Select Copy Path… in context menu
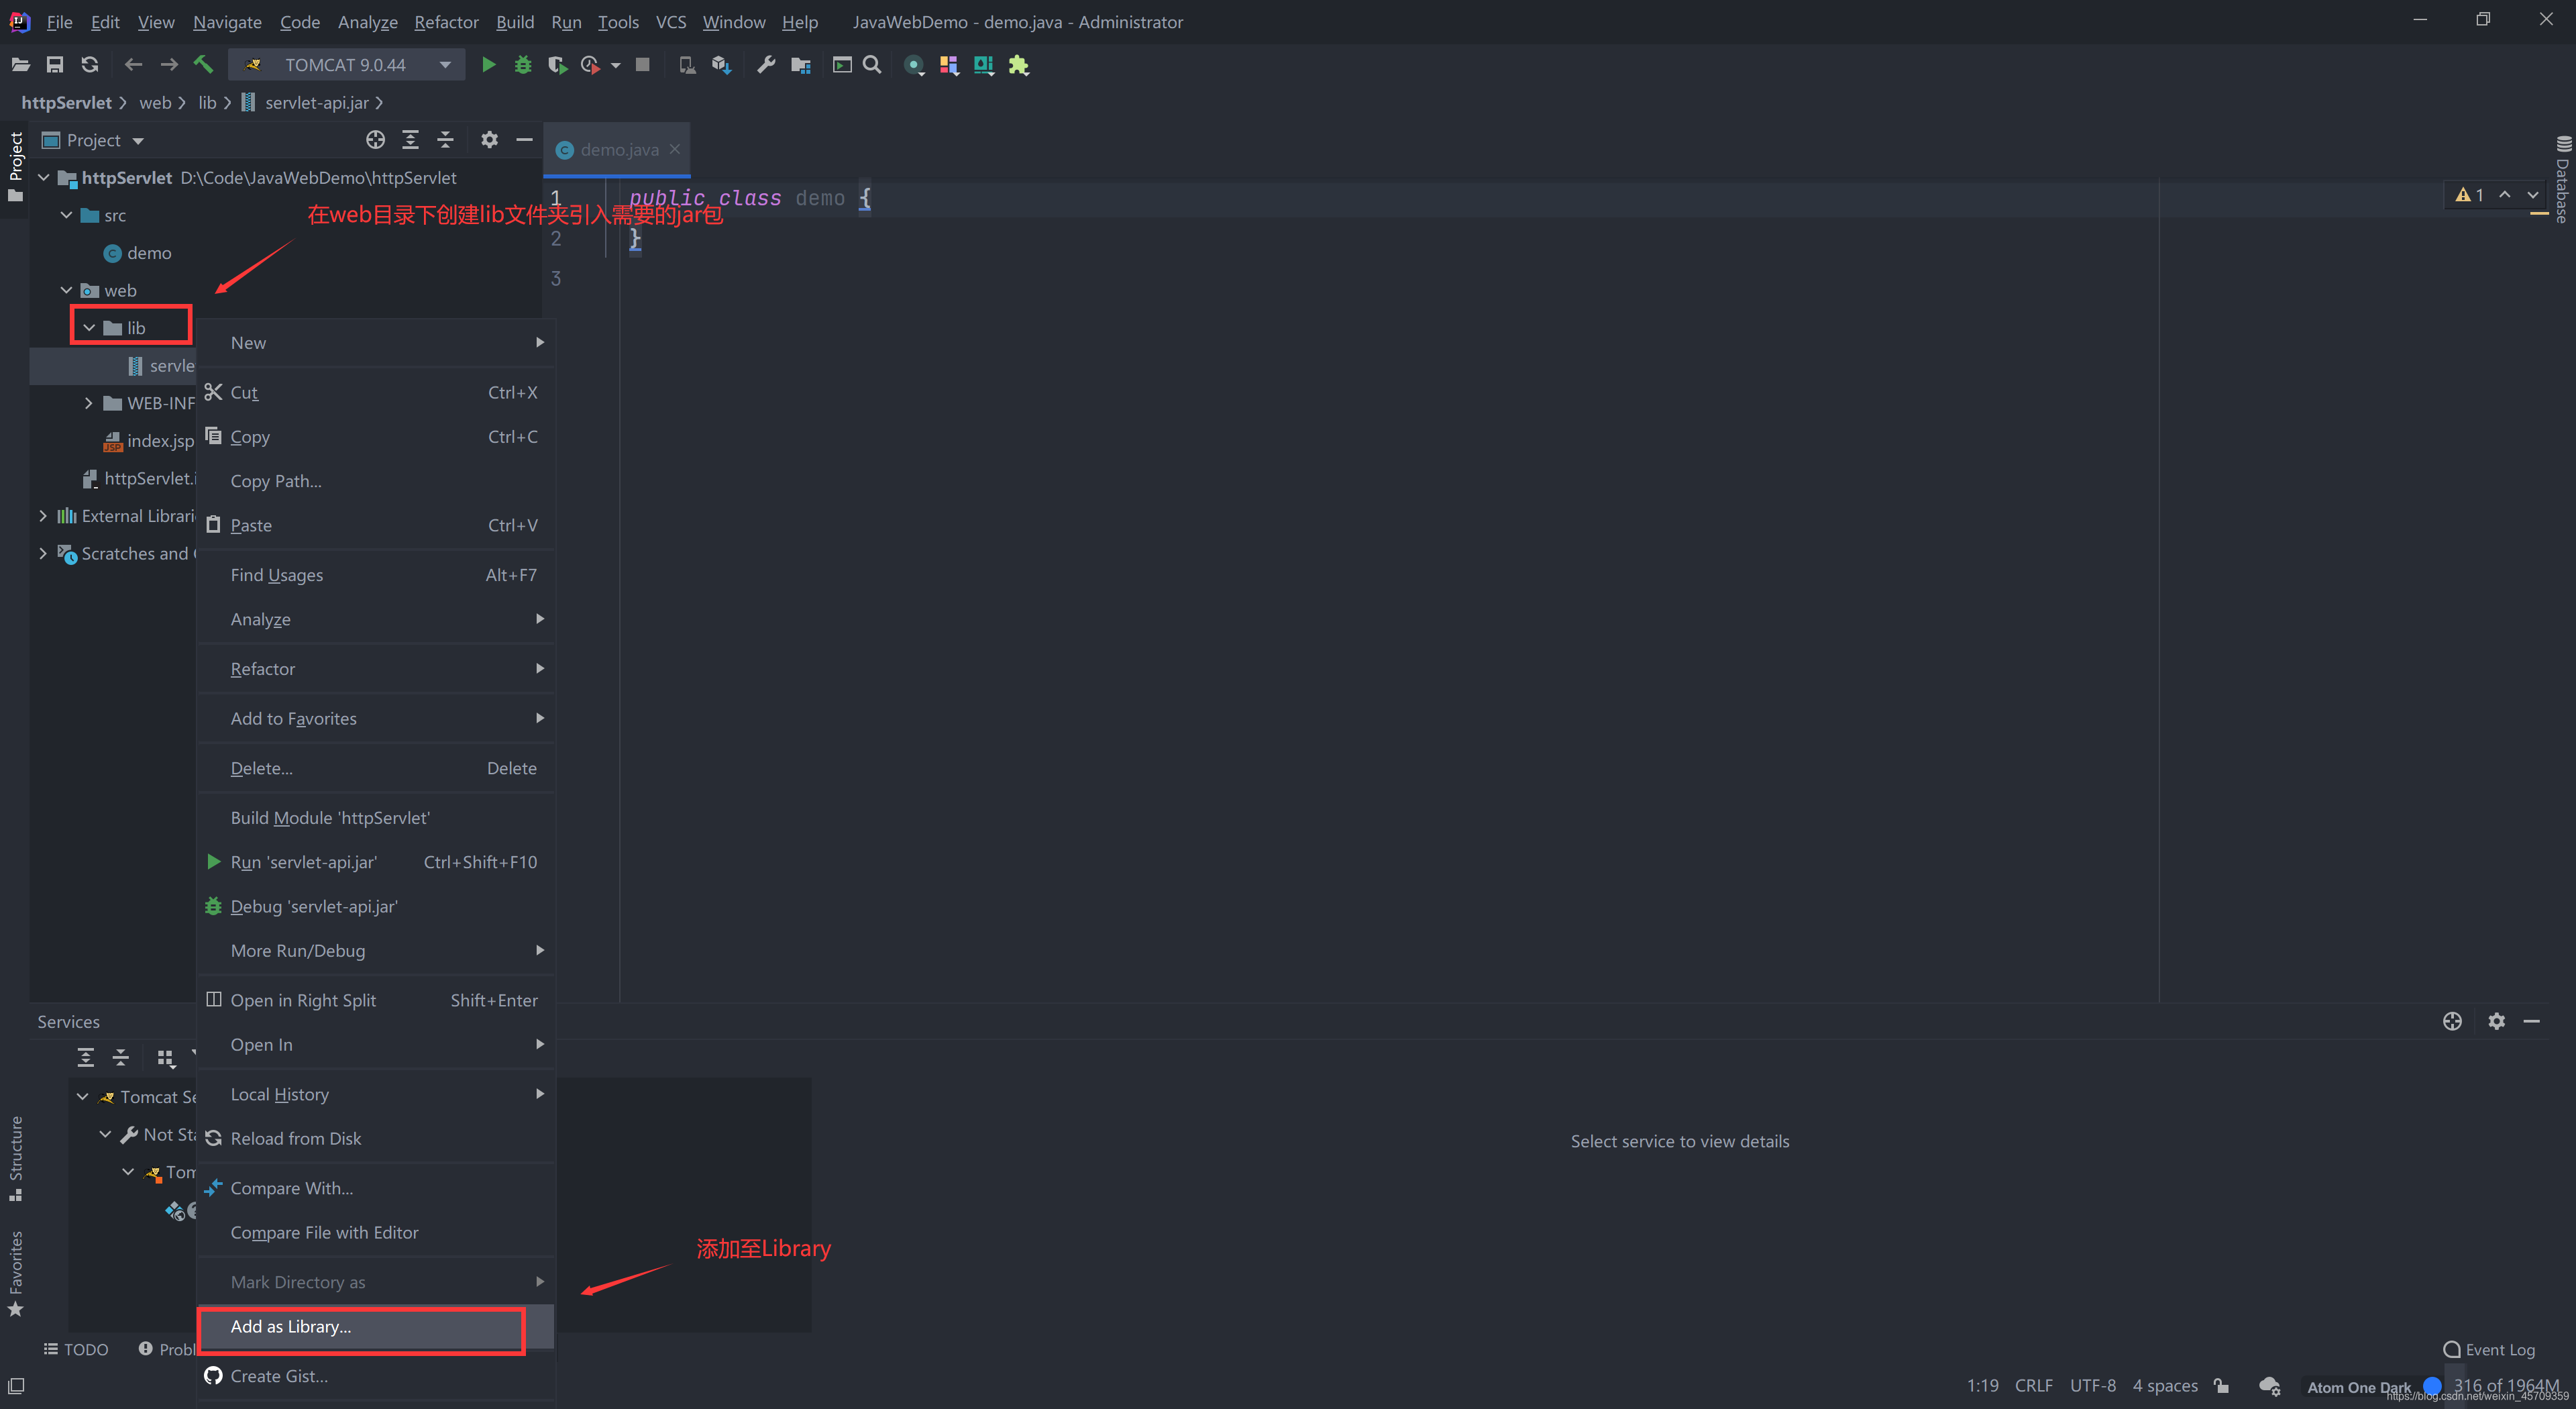Image resolution: width=2576 pixels, height=1409 pixels. point(376,481)
